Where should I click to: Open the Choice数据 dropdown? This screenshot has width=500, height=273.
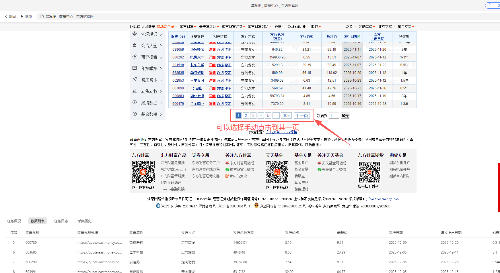[297, 27]
